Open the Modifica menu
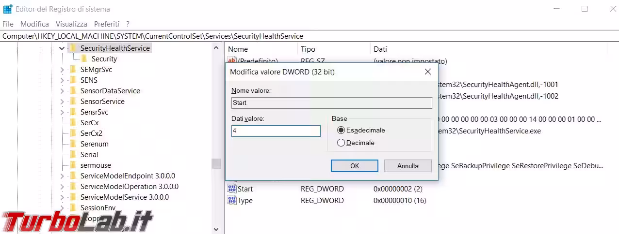The width and height of the screenshot is (619, 234). (34, 24)
